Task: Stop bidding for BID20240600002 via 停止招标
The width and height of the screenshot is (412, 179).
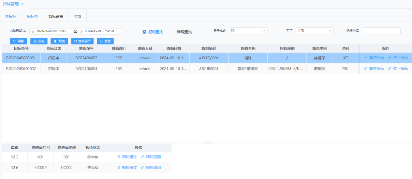Action: pyautogui.click(x=398, y=69)
